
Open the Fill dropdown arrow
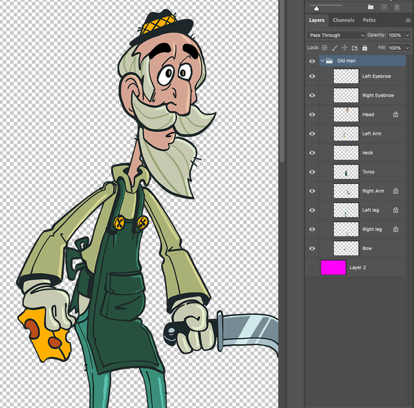[408, 48]
